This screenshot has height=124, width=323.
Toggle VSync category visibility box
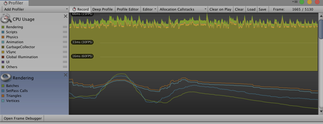[3, 52]
